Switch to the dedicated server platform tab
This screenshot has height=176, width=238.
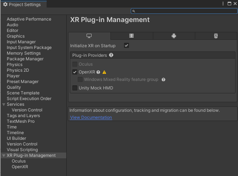tap(131, 36)
